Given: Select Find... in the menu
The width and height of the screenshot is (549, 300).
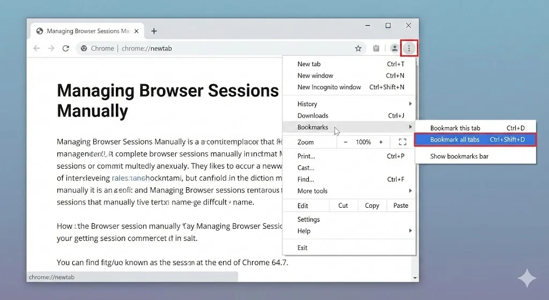Looking at the screenshot, I should tap(349, 179).
